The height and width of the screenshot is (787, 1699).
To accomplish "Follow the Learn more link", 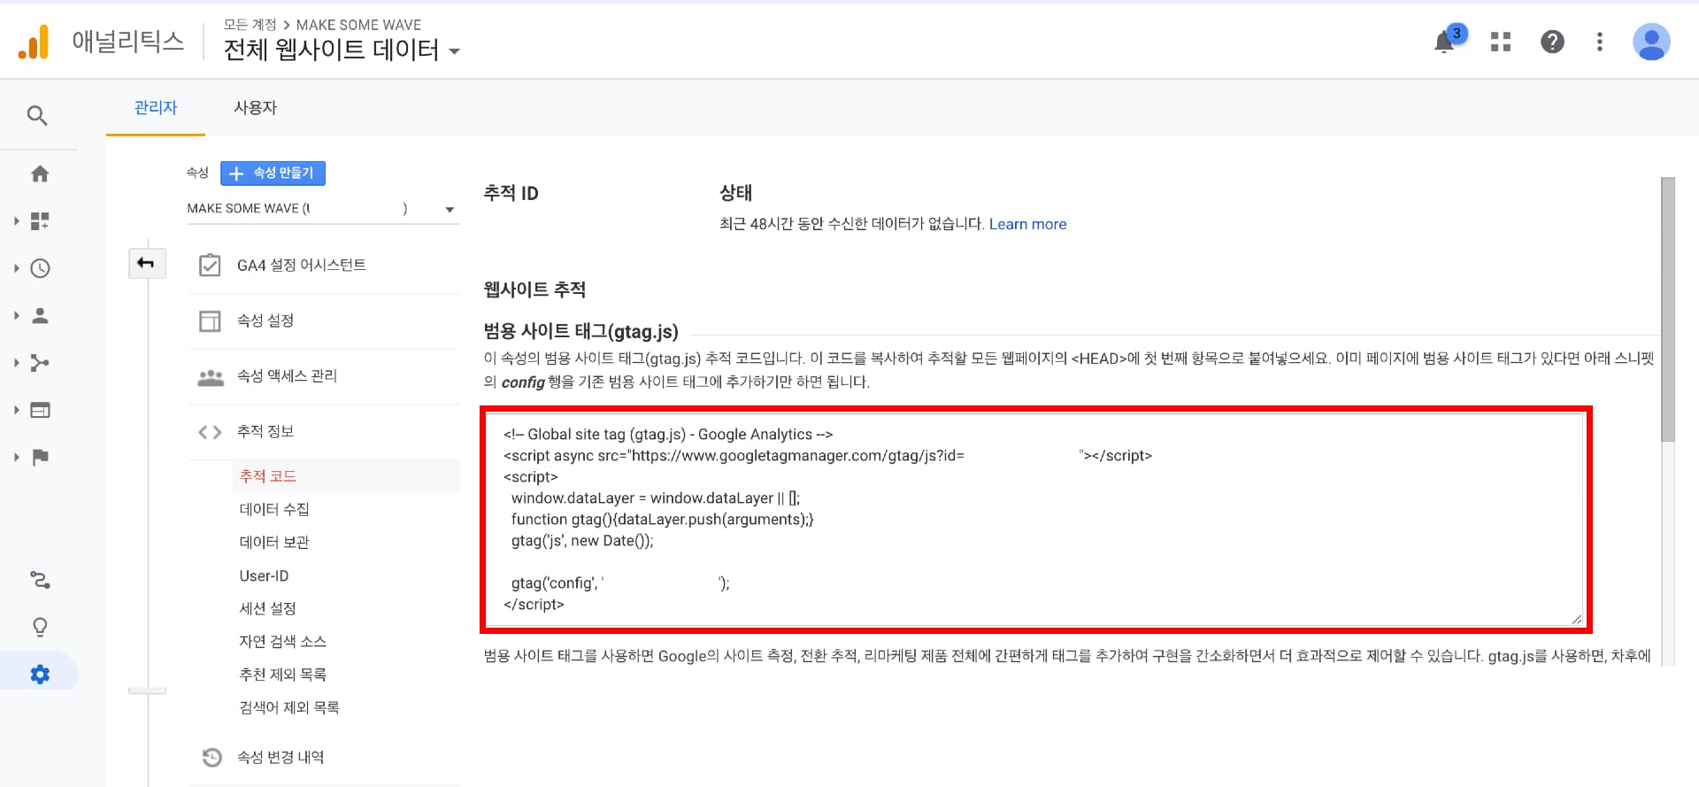I will click(x=1027, y=224).
